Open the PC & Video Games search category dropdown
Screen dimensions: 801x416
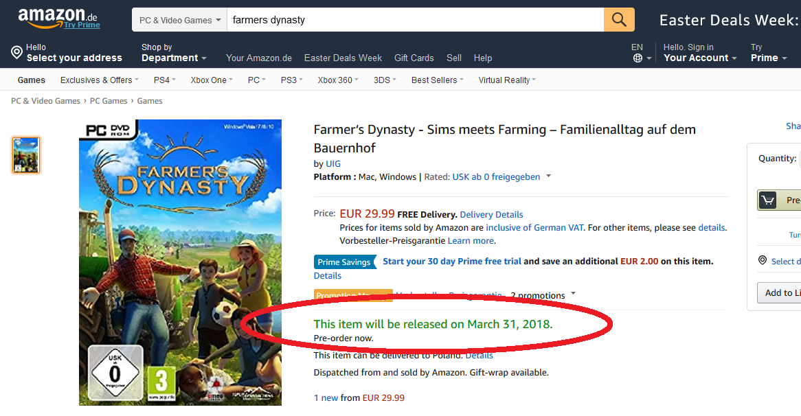(179, 20)
